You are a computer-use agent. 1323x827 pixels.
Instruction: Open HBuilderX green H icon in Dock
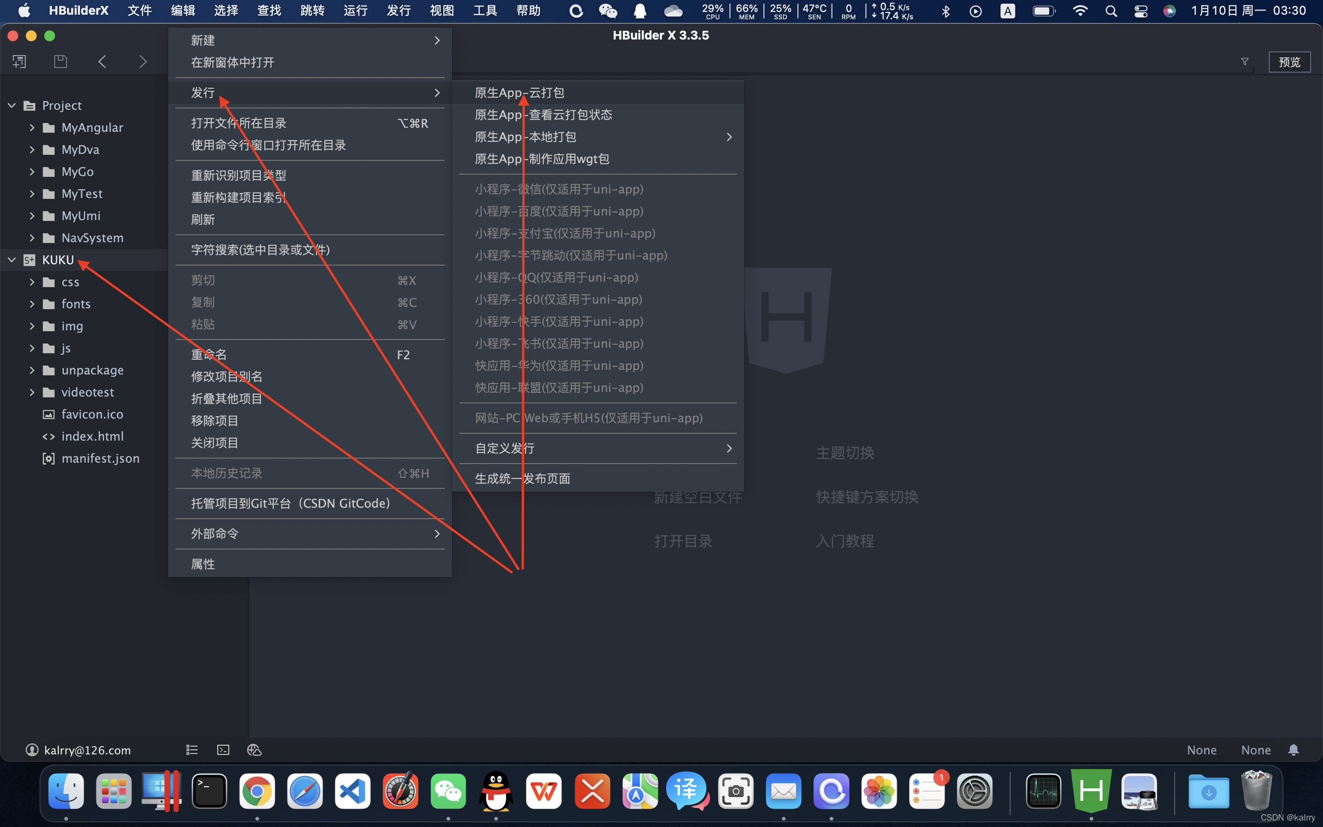(1091, 791)
